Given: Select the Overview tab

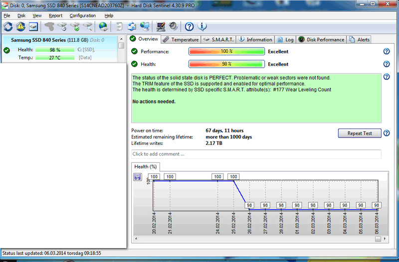Looking at the screenshot, I should (144, 39).
